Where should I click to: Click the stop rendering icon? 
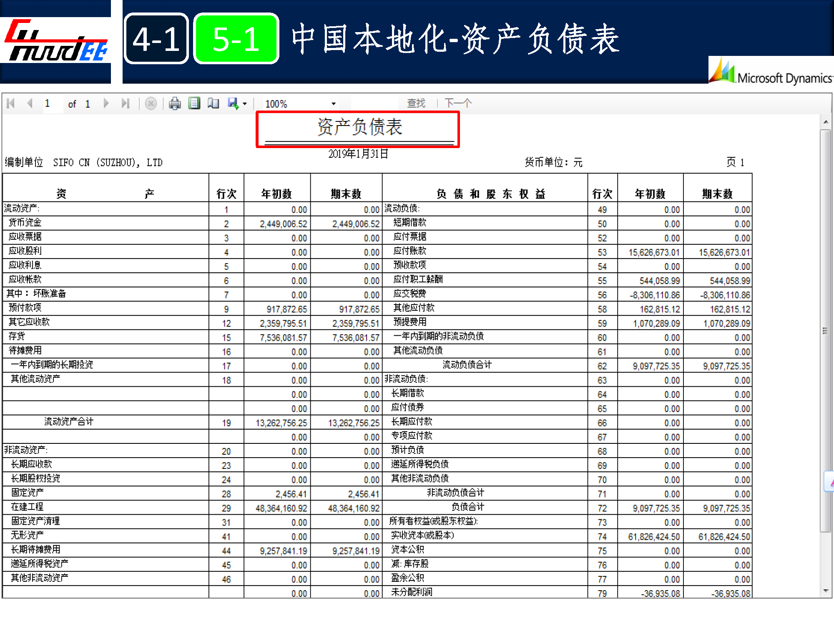151,103
